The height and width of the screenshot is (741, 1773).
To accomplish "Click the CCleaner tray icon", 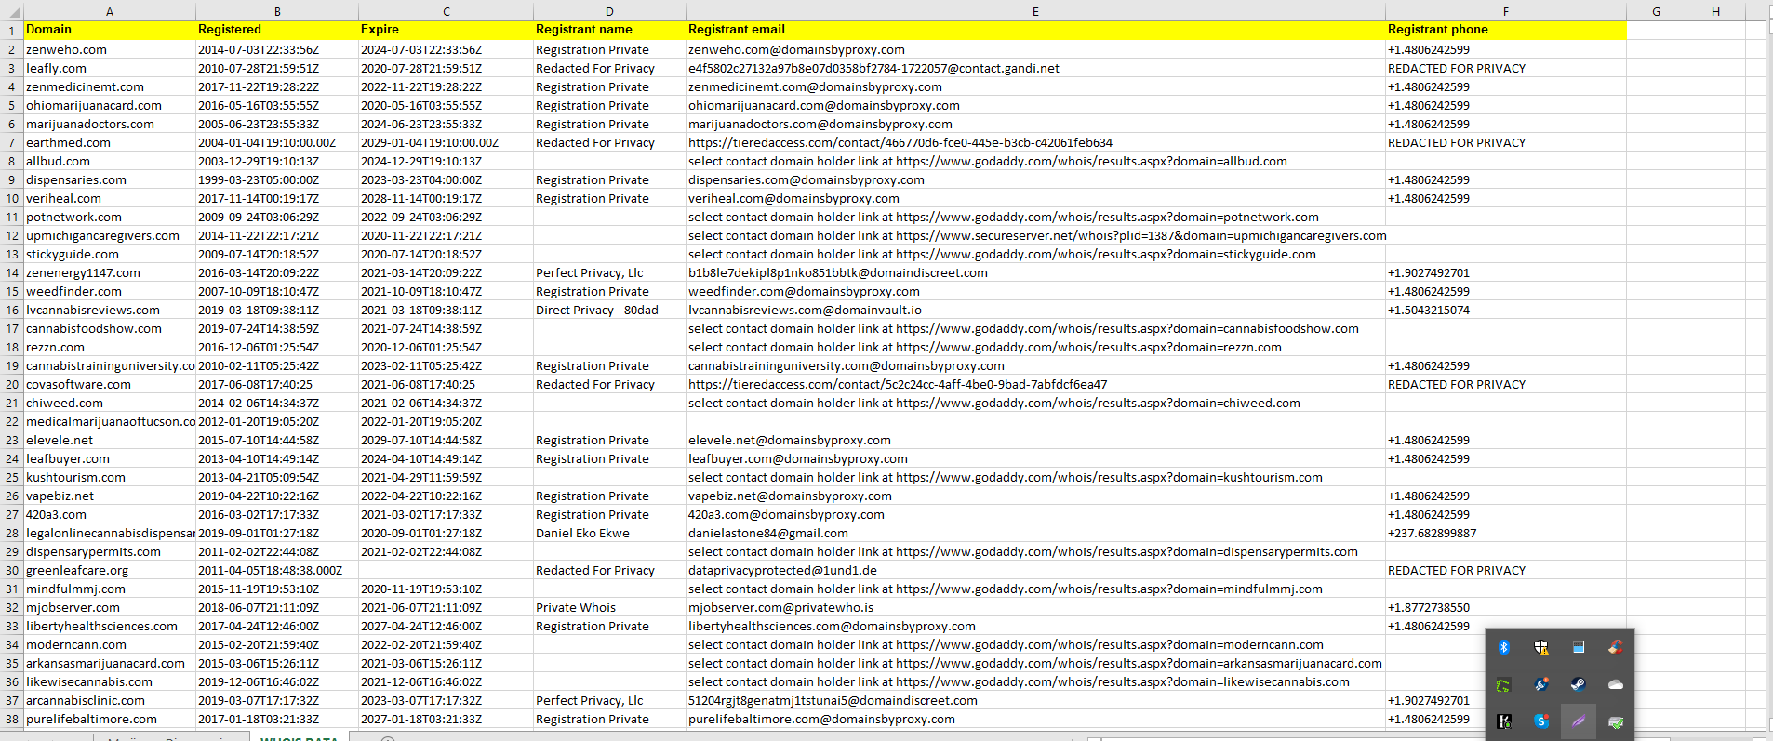I will [1616, 647].
